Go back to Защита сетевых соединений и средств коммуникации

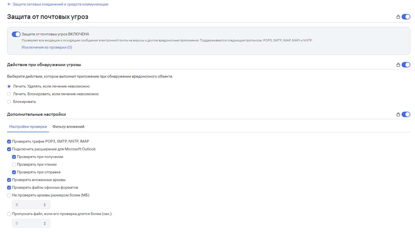coord(60,4)
